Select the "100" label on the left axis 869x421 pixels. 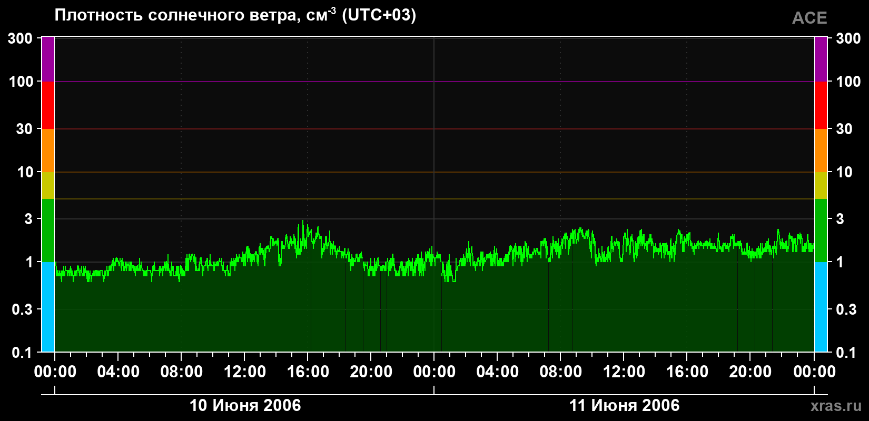click(21, 82)
